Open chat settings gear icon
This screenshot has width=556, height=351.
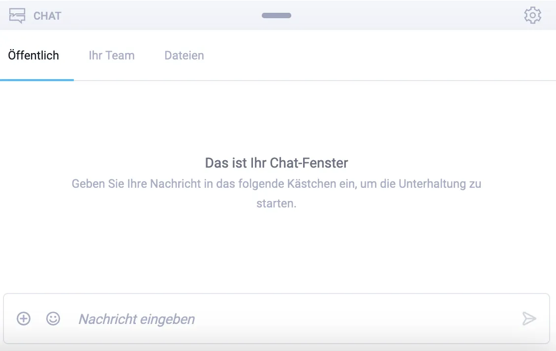tap(532, 15)
